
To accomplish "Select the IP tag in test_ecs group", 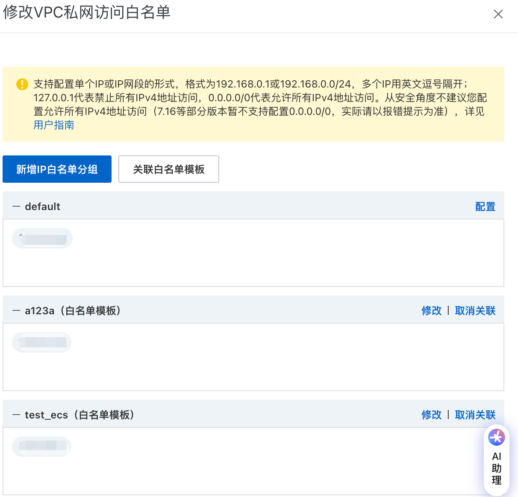I will pos(41,447).
